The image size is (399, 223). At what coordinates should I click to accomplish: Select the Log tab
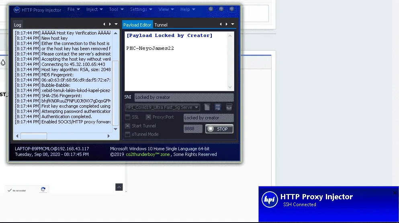[18, 25]
